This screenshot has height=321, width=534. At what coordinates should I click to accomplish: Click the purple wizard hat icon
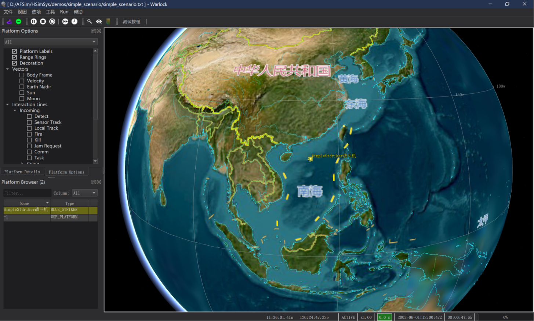[x=9, y=22]
